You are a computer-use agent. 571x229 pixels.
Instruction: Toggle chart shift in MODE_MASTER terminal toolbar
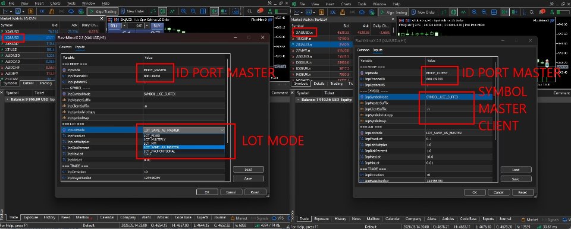point(224,12)
